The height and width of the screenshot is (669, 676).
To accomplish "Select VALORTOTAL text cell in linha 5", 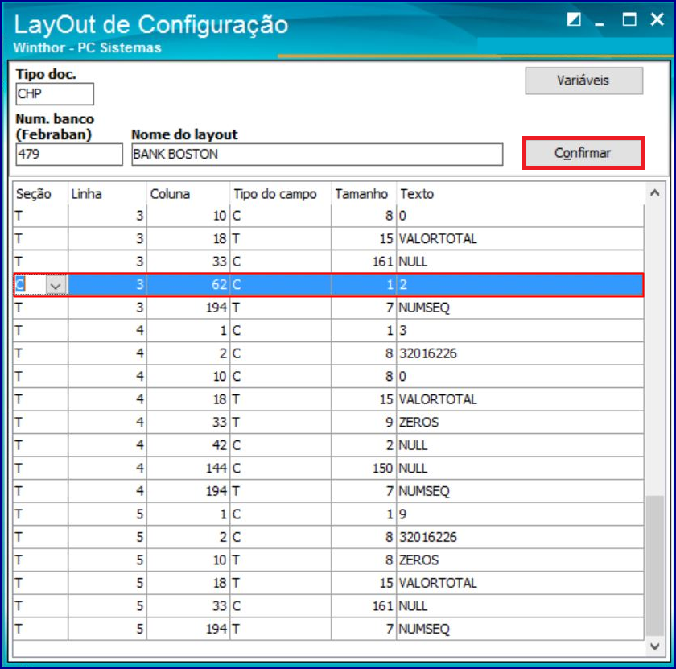I will [520, 583].
